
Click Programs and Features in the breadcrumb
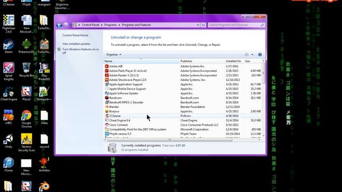click(136, 25)
